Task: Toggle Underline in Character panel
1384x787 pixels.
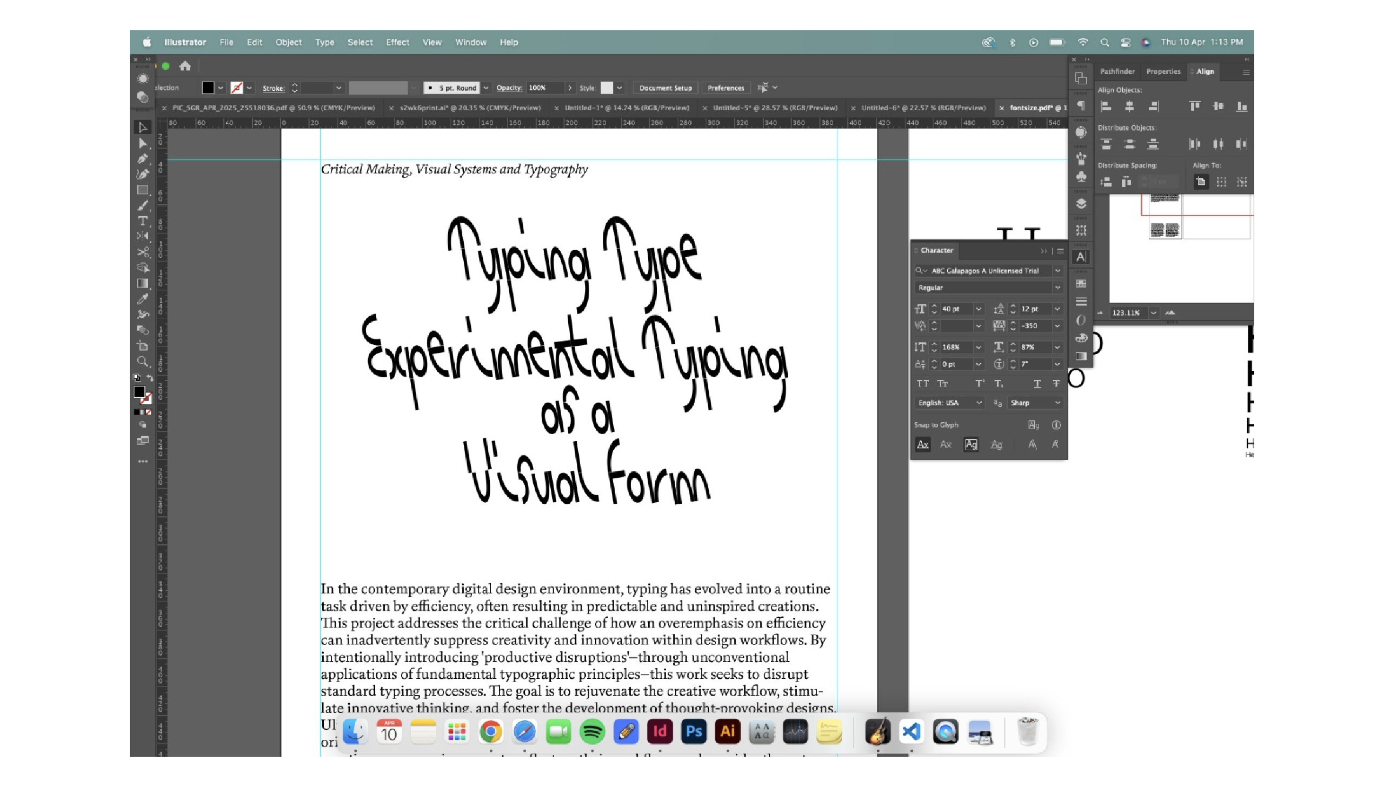Action: pos(1037,384)
